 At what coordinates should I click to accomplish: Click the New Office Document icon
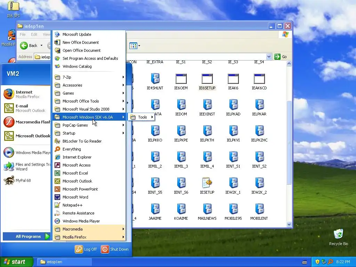point(57,42)
